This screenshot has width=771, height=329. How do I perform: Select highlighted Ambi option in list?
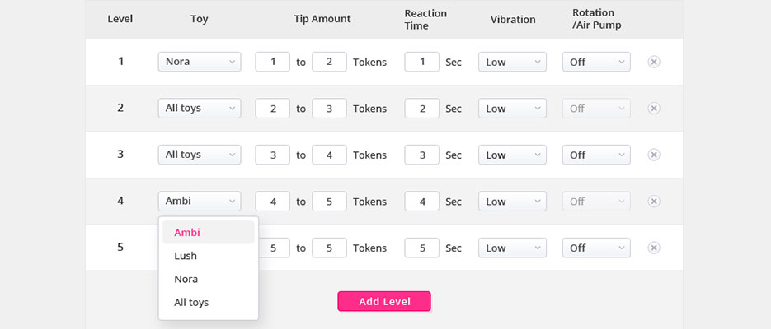[188, 233]
